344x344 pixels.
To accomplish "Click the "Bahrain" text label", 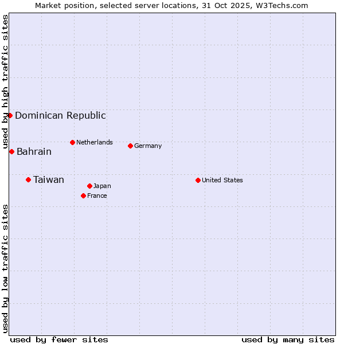I will tap(34, 151).
